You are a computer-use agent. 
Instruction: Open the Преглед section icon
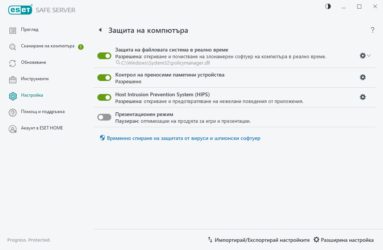[x=12, y=29]
